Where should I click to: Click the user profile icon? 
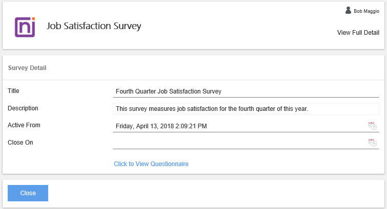tap(349, 10)
